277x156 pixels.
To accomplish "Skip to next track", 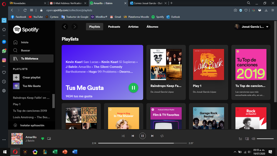I will point(152,136).
